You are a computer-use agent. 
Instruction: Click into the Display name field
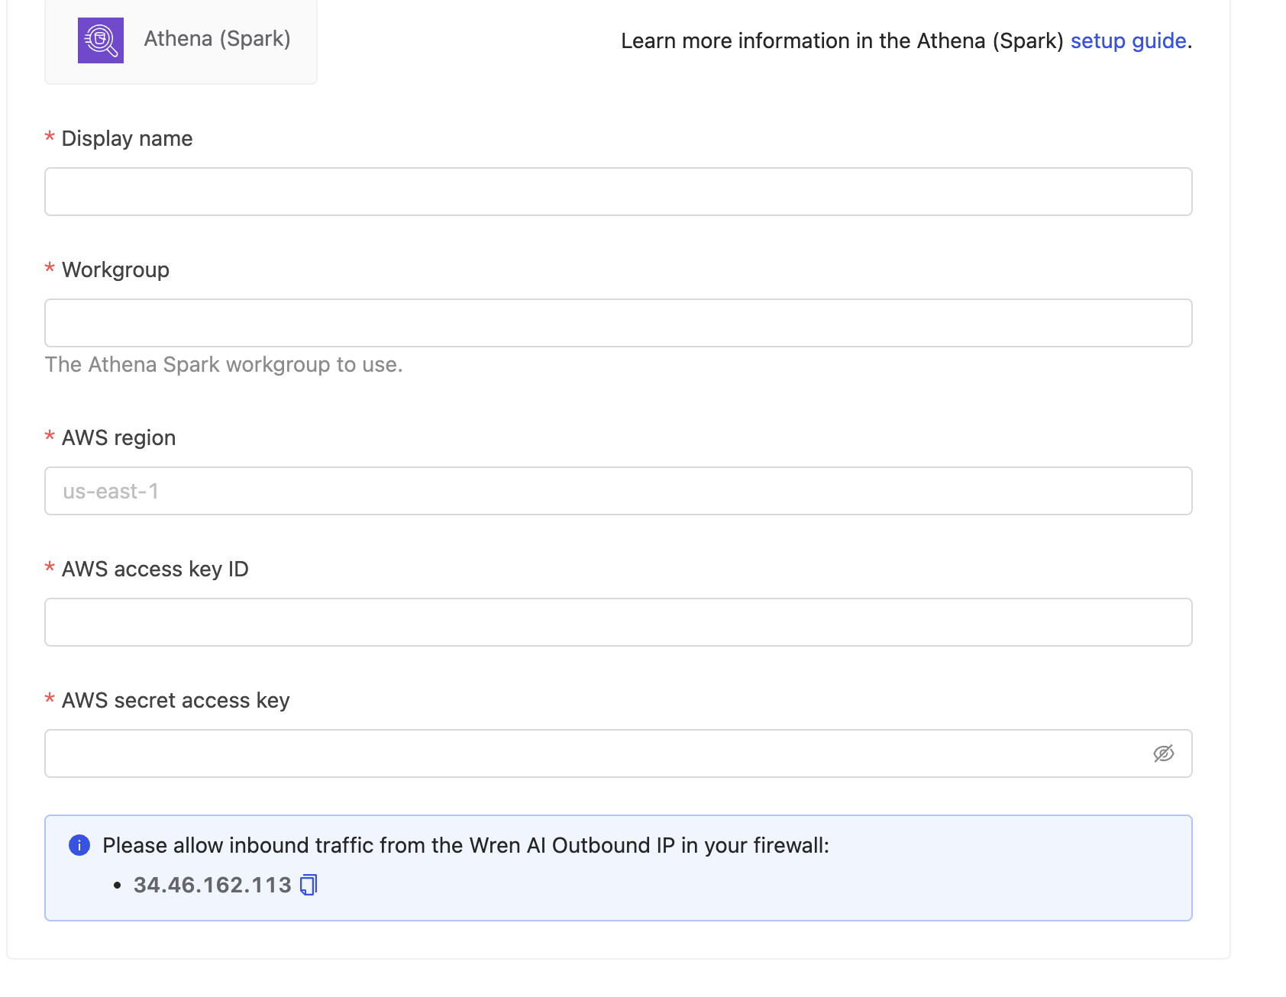click(618, 192)
